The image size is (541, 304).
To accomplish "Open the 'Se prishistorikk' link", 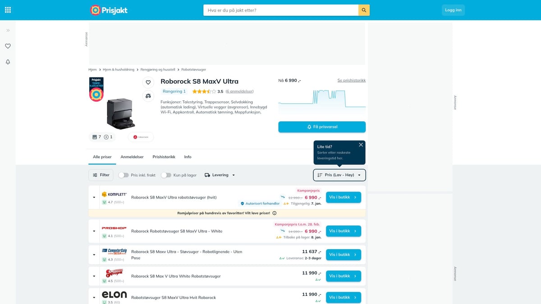I will point(352,80).
